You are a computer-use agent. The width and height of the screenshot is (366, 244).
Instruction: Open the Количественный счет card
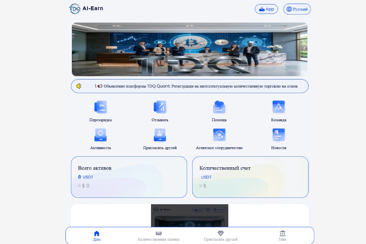(x=250, y=177)
